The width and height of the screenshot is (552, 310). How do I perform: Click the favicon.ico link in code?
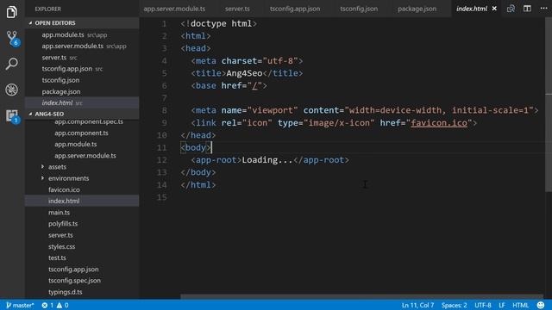click(439, 122)
